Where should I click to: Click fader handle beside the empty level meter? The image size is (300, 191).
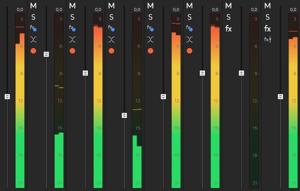click(x=241, y=73)
